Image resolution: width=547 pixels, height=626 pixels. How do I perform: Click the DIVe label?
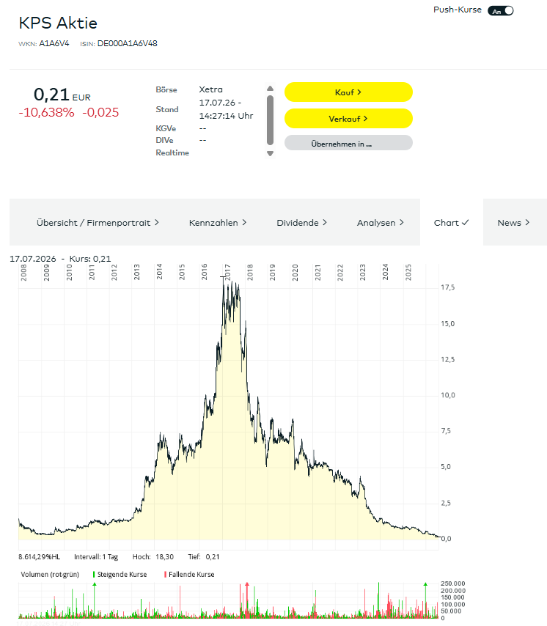pyautogui.click(x=164, y=141)
